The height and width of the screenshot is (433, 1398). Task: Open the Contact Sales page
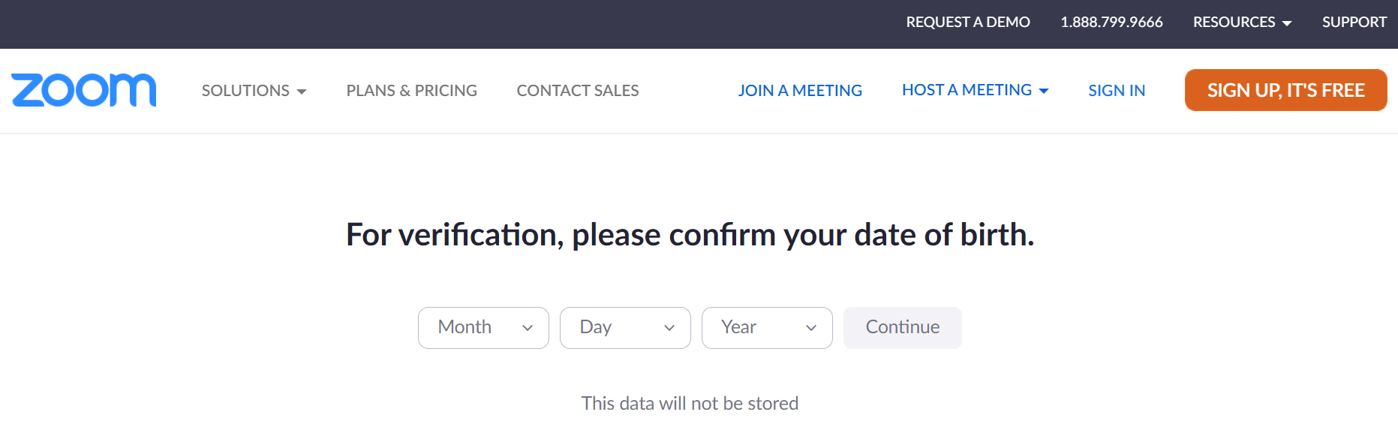pos(578,91)
